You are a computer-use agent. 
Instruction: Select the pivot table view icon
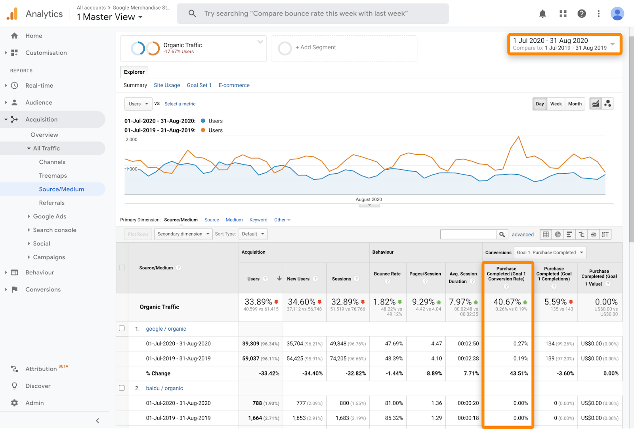(x=605, y=234)
